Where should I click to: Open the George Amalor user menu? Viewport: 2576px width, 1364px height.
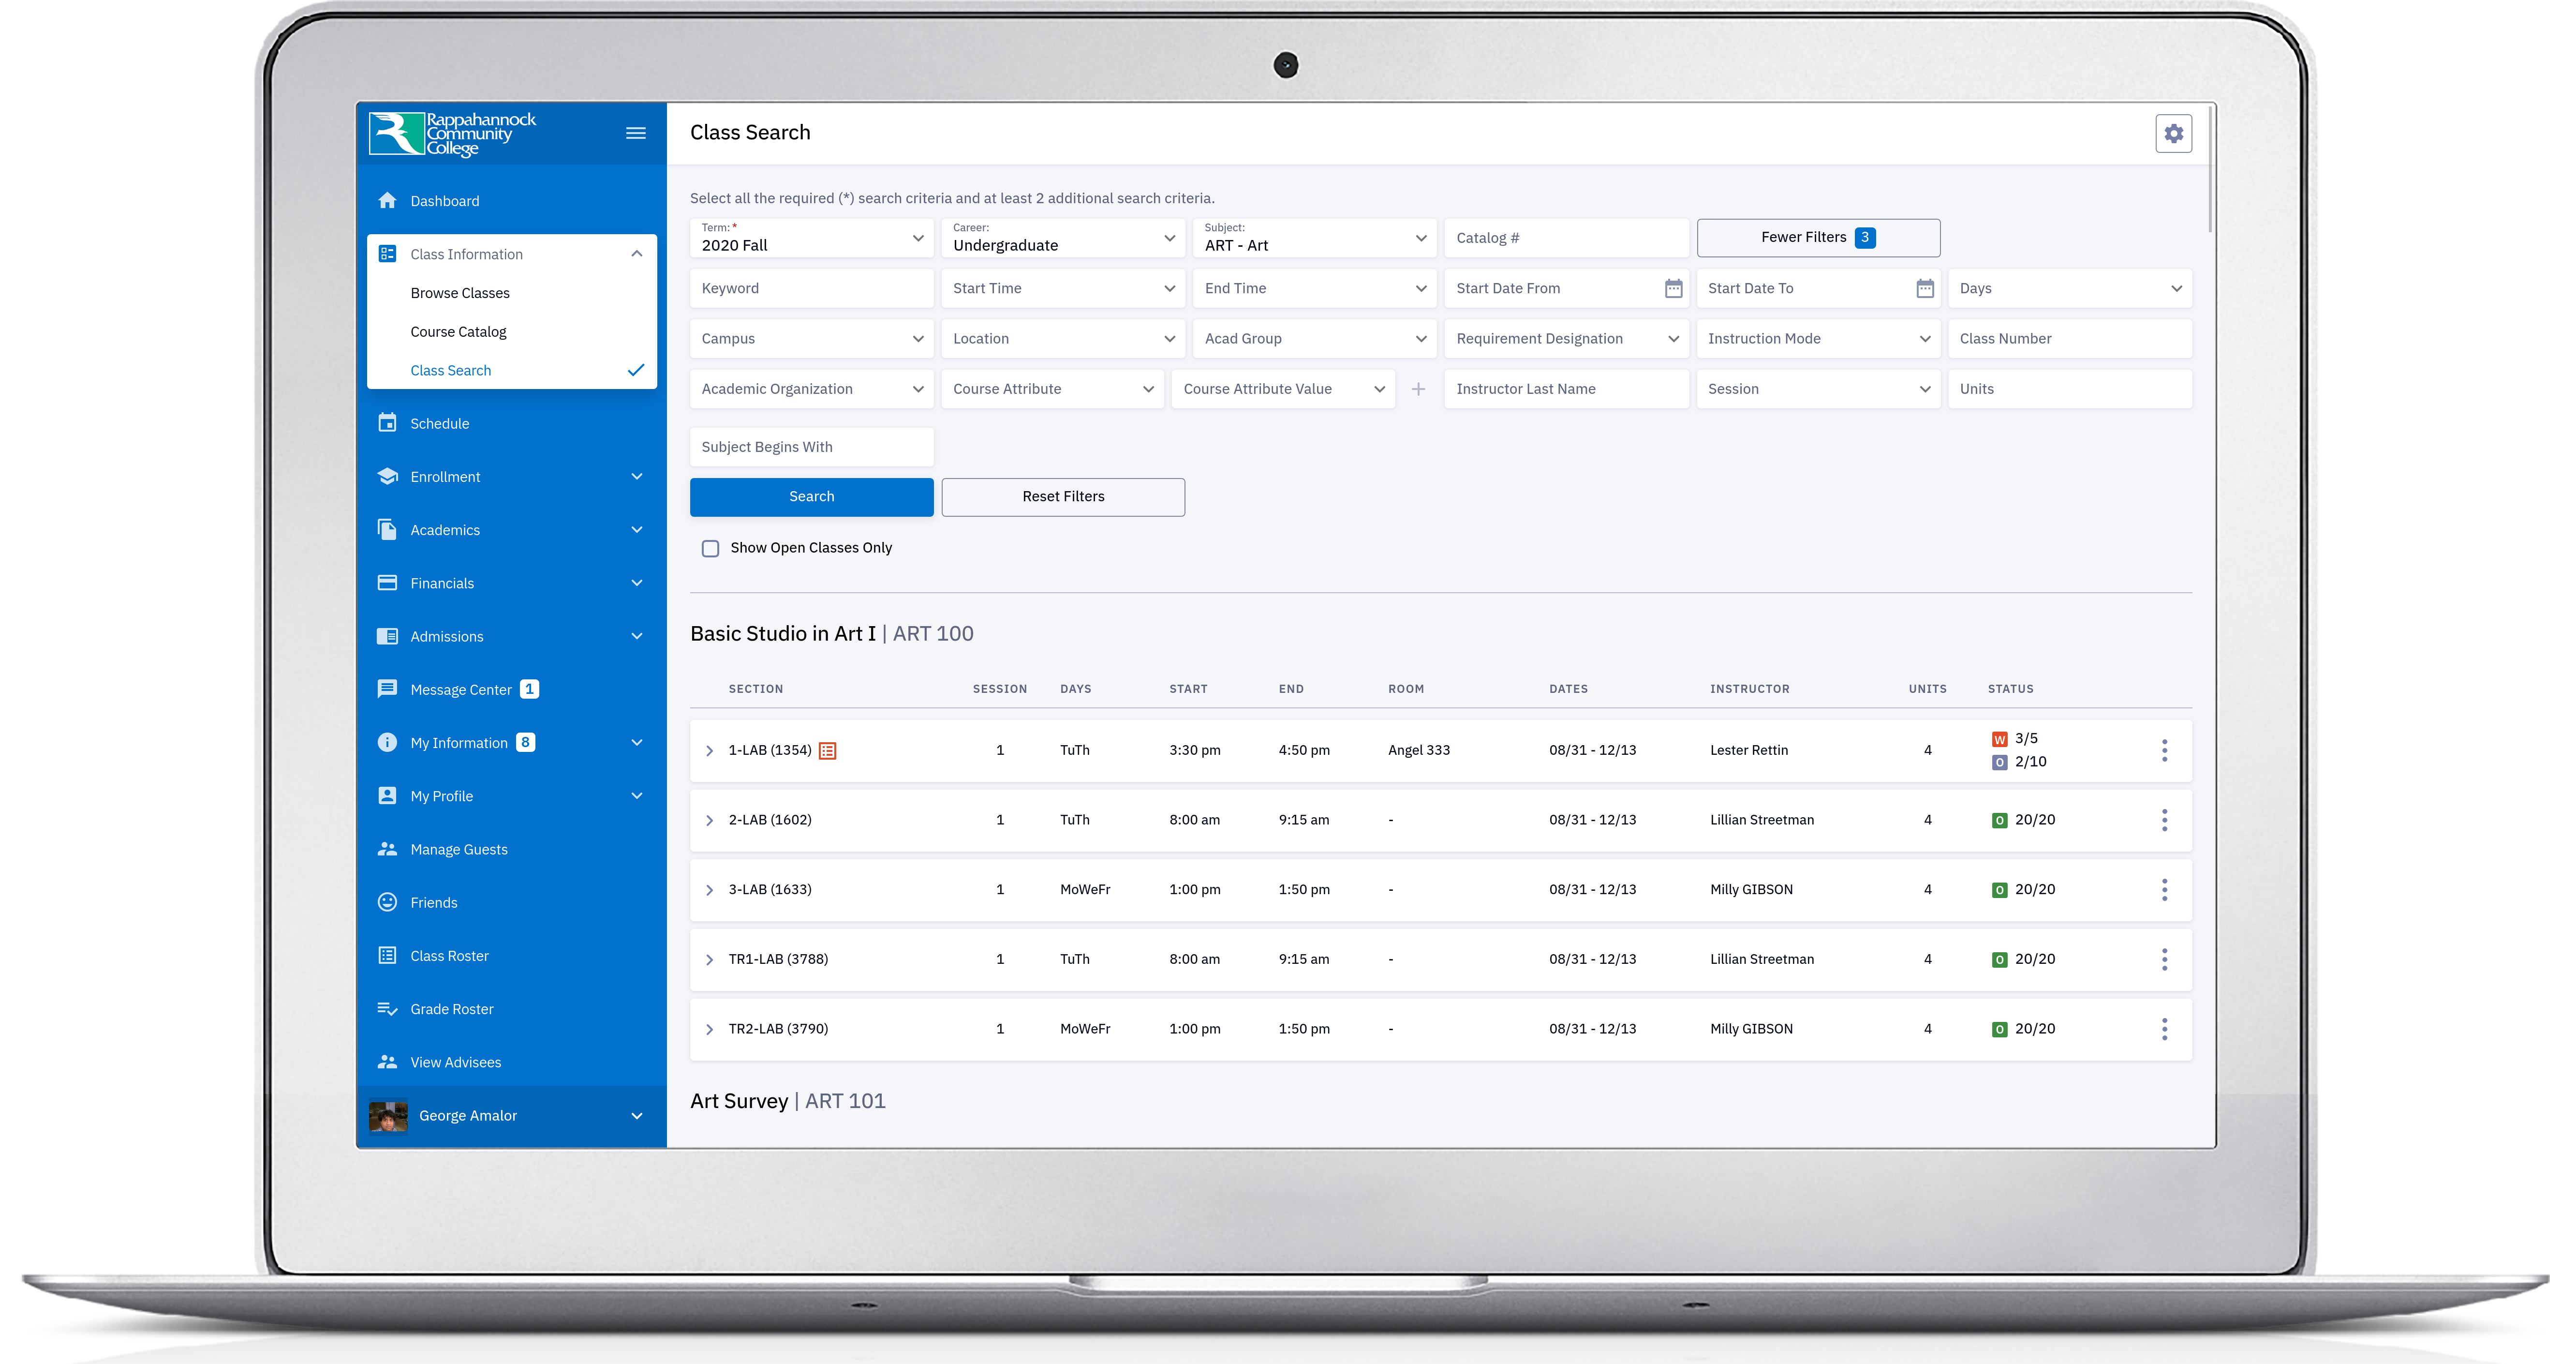coord(512,1116)
